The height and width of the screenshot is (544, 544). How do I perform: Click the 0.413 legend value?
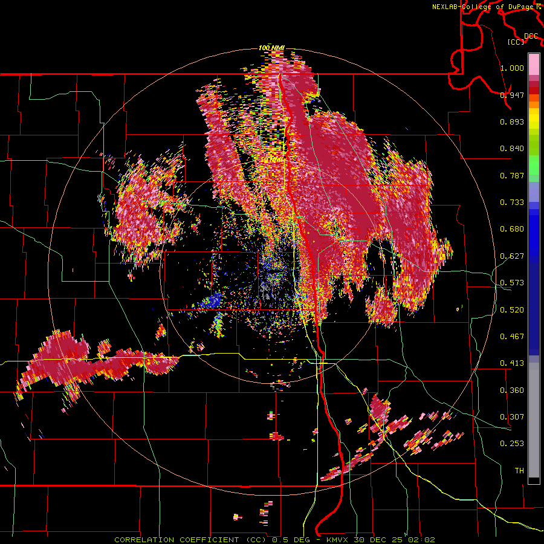pos(512,363)
